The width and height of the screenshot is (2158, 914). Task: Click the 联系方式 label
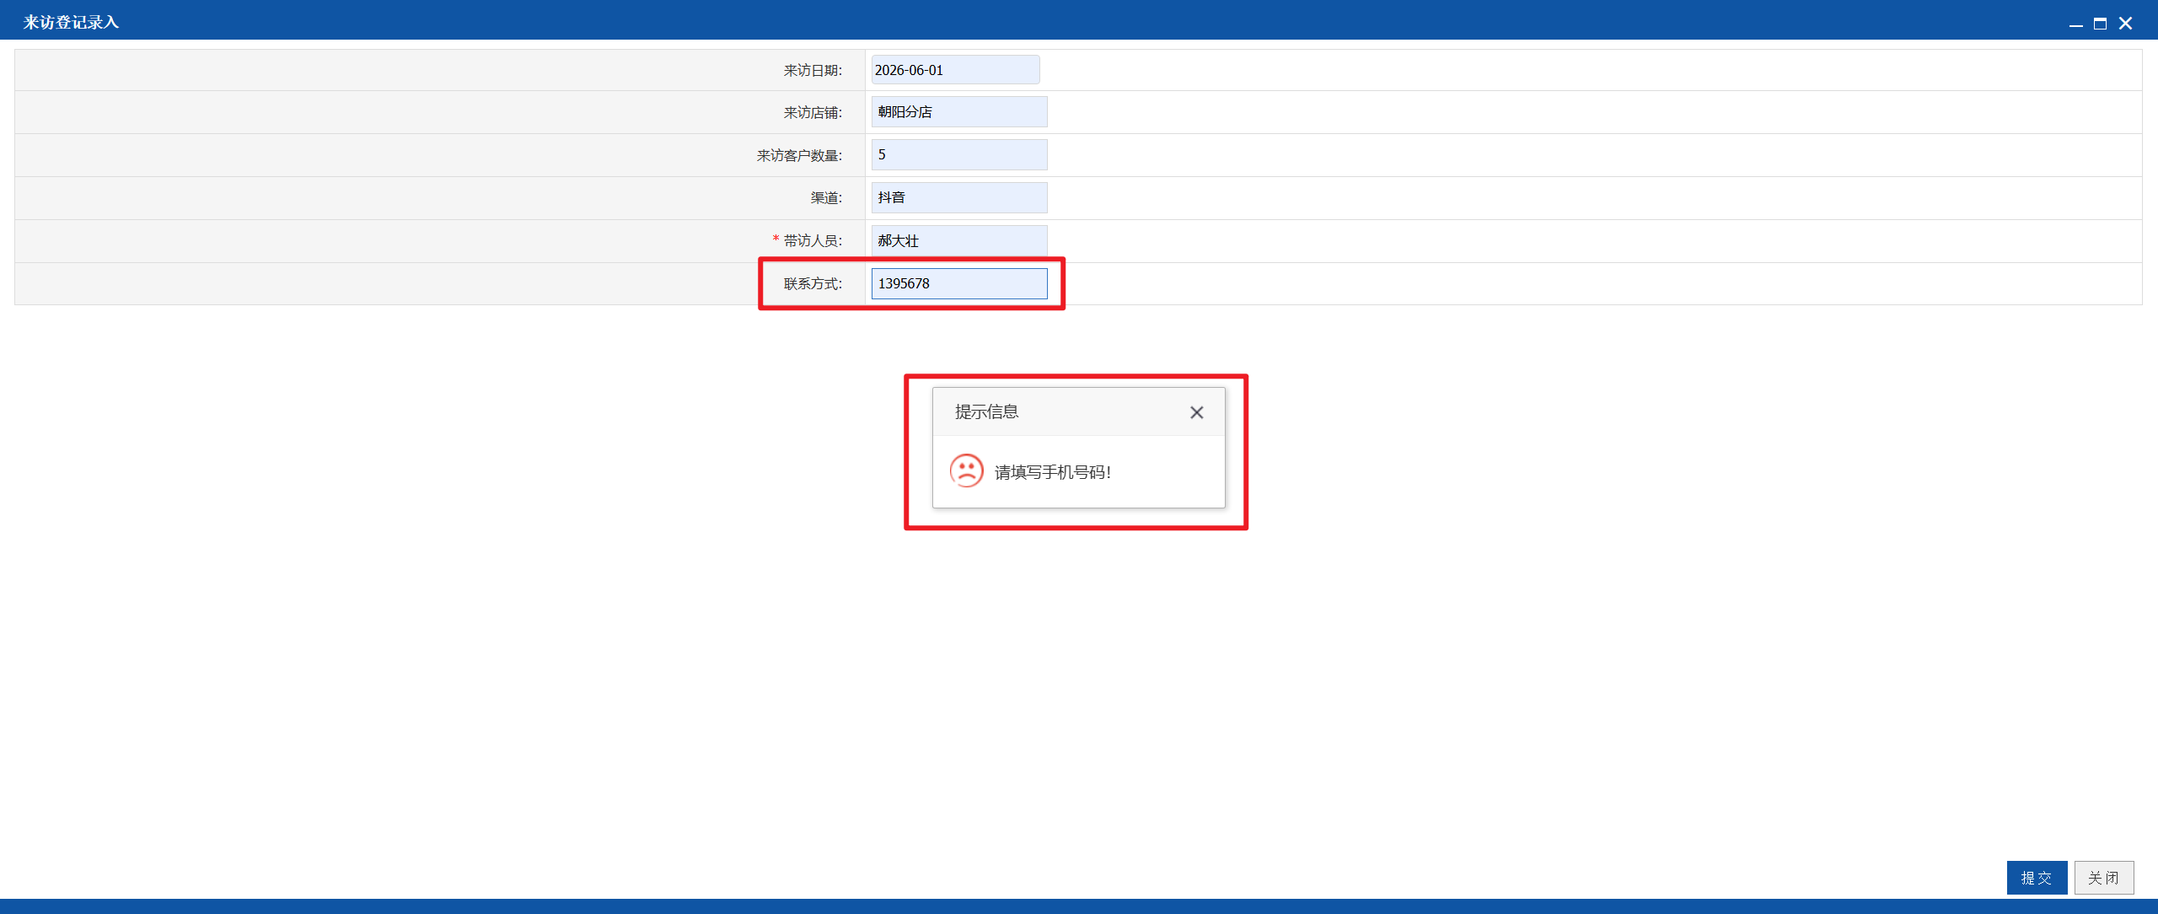click(813, 284)
